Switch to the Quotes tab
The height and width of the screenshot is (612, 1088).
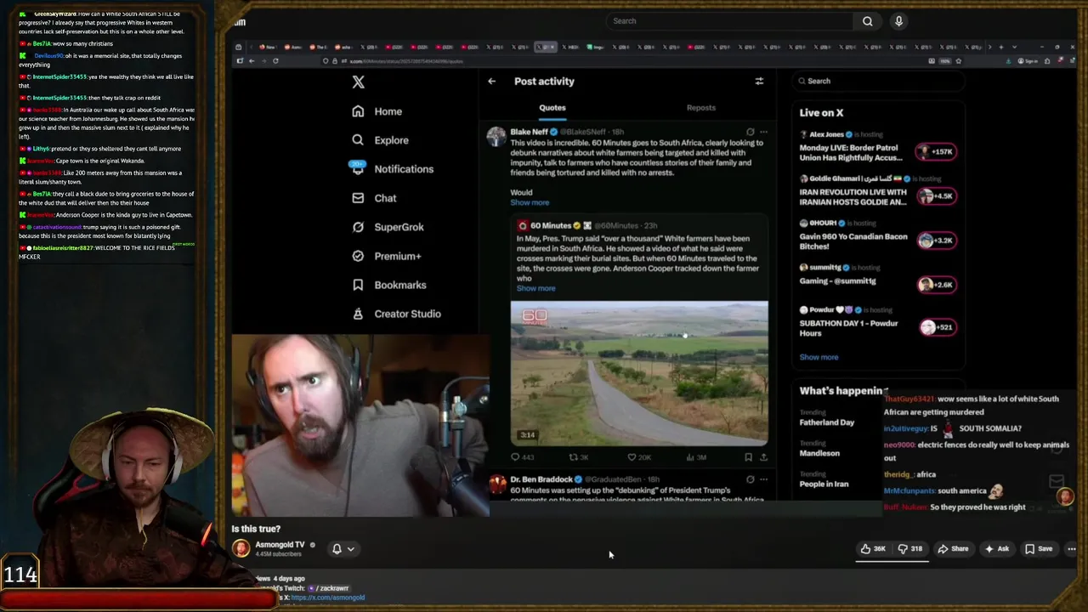tap(552, 108)
